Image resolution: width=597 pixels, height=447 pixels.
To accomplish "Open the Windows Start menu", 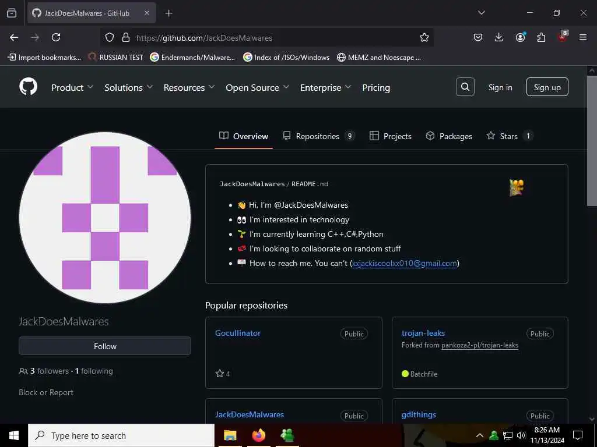I will (14, 435).
